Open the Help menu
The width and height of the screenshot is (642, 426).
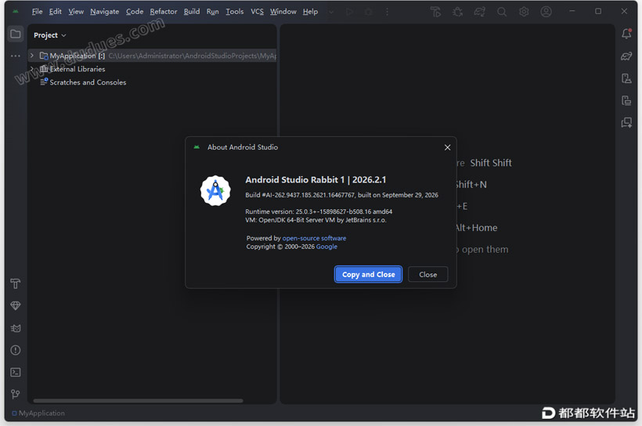pyautogui.click(x=310, y=12)
